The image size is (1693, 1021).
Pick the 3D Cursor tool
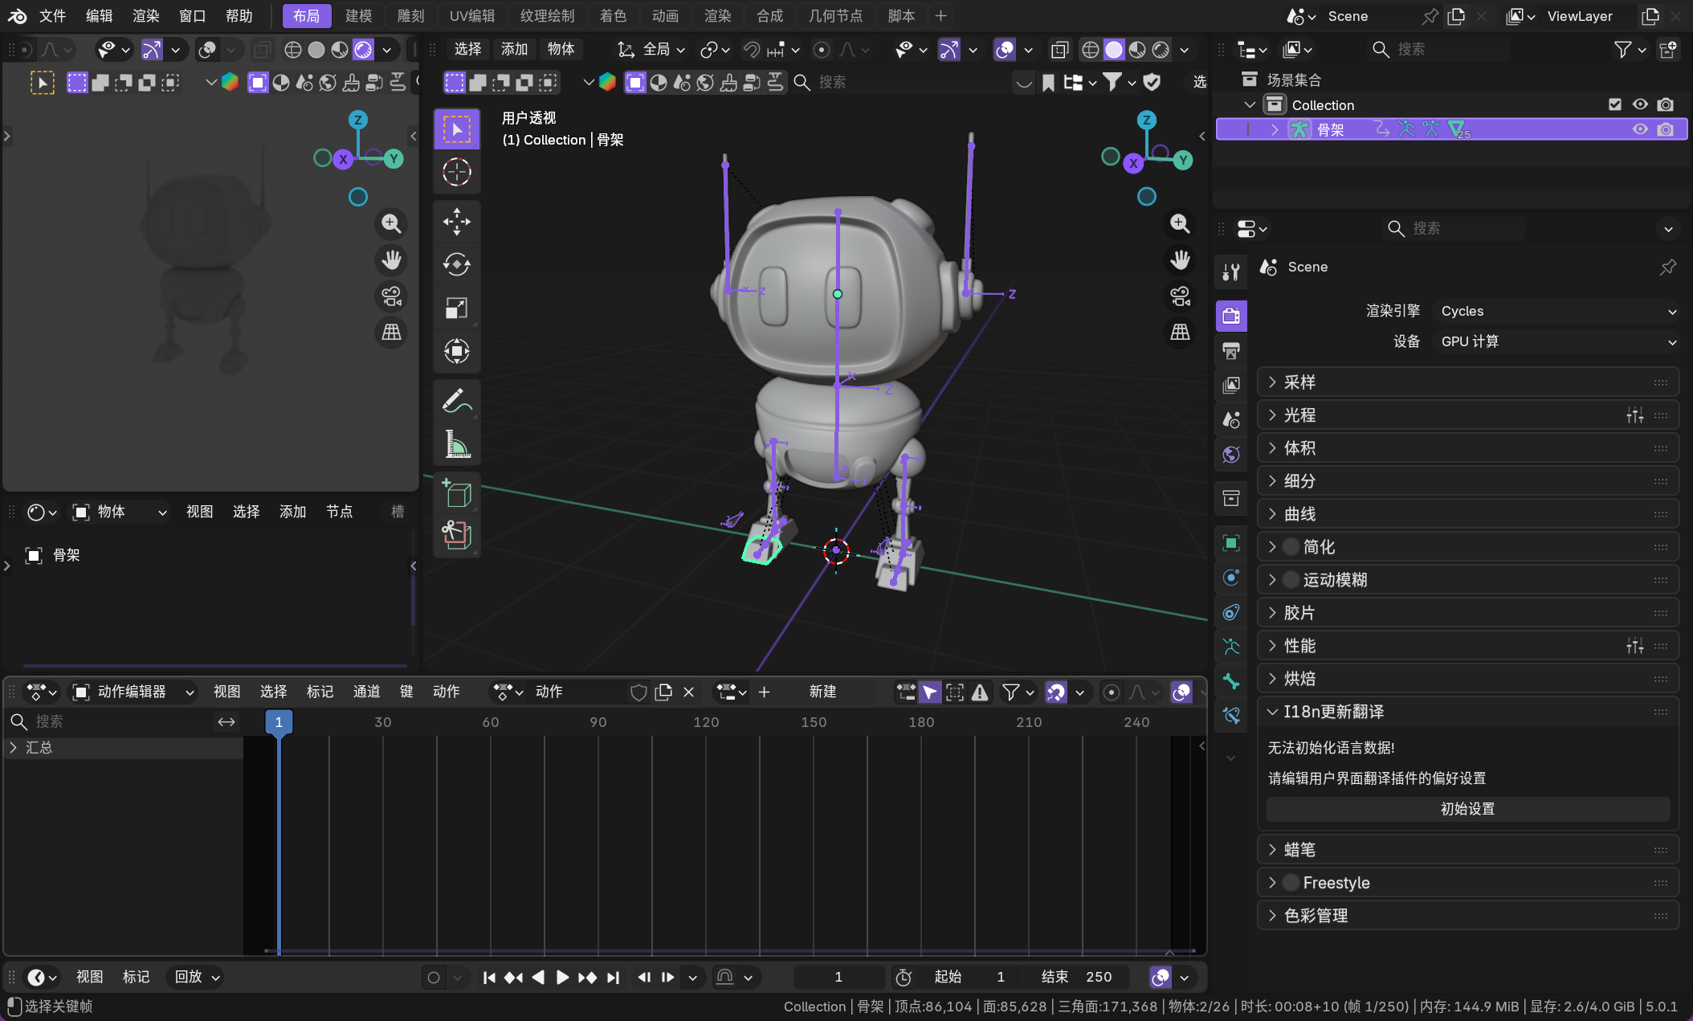click(x=456, y=172)
